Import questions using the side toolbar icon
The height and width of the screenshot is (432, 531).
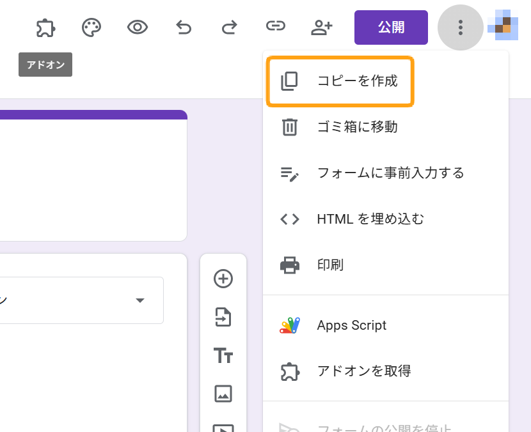tap(223, 317)
